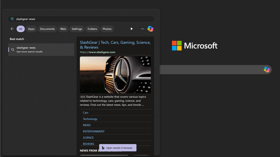Click Open results in browser button
This screenshot has height=157, width=280.
click(117, 148)
